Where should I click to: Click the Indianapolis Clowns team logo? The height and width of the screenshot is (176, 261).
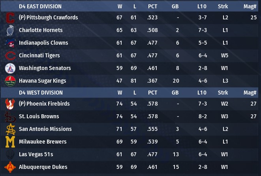coord(10,43)
